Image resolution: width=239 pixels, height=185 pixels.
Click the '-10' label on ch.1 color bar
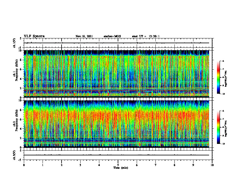click(x=223, y=94)
